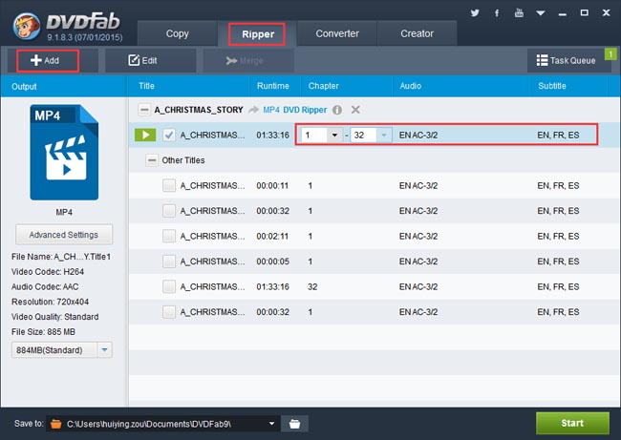
Task: Check the 00:02:11 title checkbox
Action: coord(169,236)
